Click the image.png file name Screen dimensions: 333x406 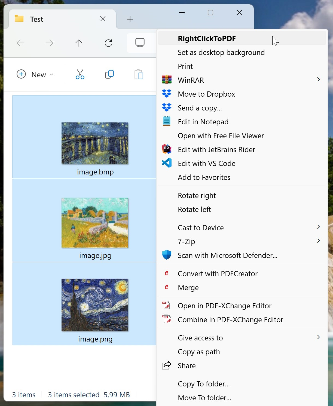coord(95,339)
